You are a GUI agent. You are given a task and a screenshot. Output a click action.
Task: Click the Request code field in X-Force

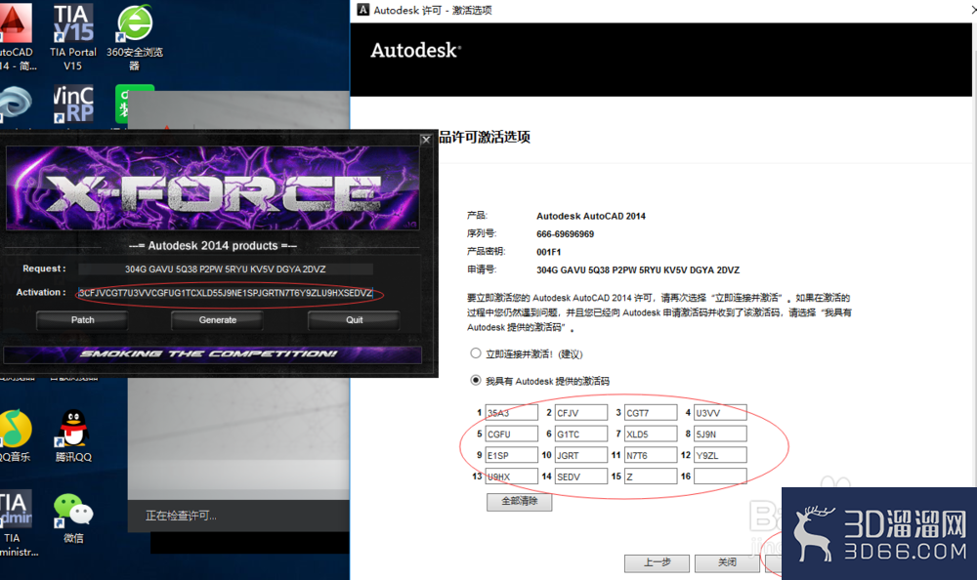226,269
